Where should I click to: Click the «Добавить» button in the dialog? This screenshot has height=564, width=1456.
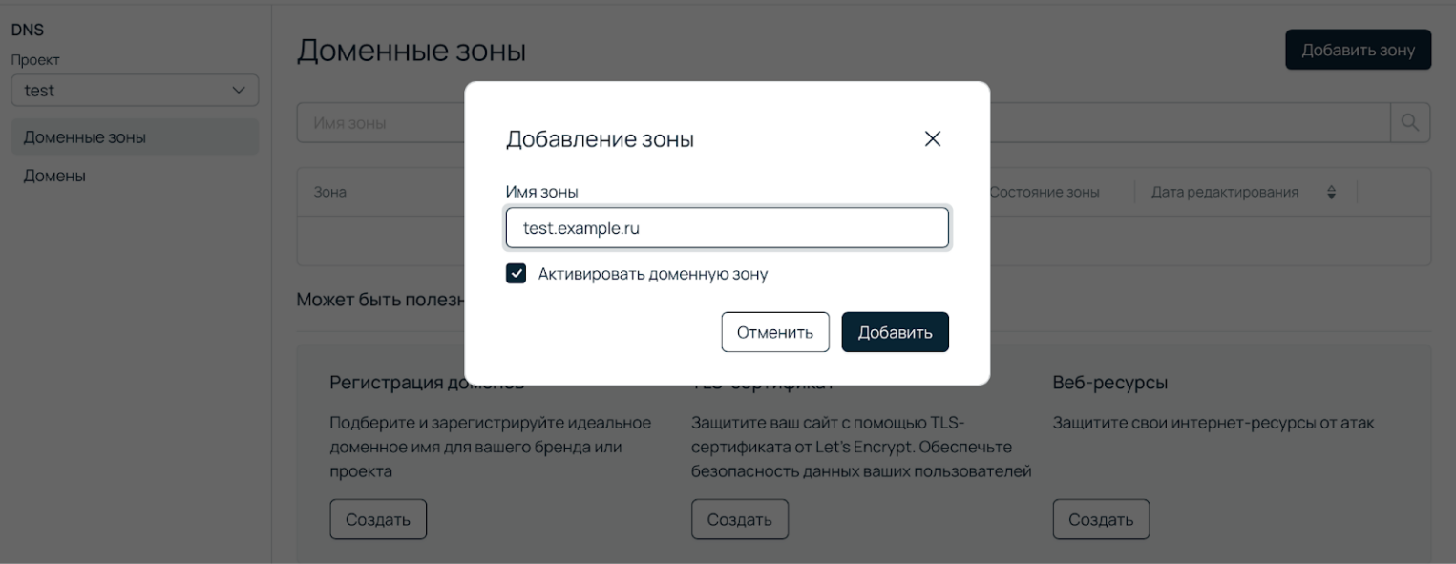[894, 331]
